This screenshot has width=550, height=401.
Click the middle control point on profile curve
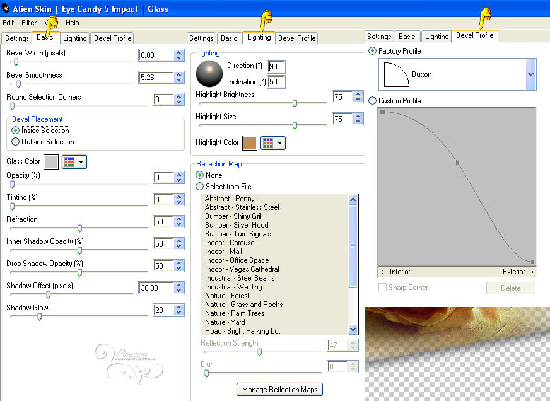point(457,163)
